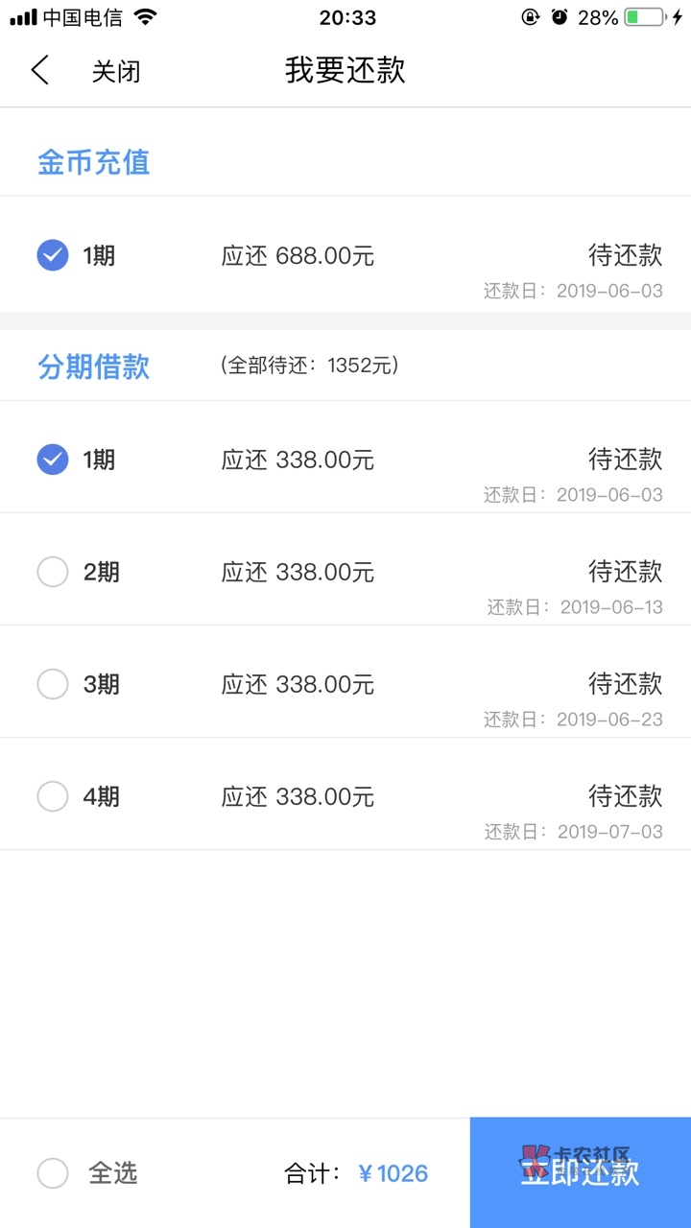Screen dimensions: 691x1228
Task: Tap the cellular signal bars icon
Action: point(23,17)
